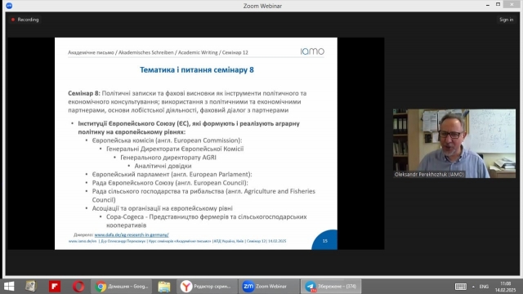
Task: Select Oleksandr Perekhozhuk's video thumbnail
Action: click(x=454, y=144)
